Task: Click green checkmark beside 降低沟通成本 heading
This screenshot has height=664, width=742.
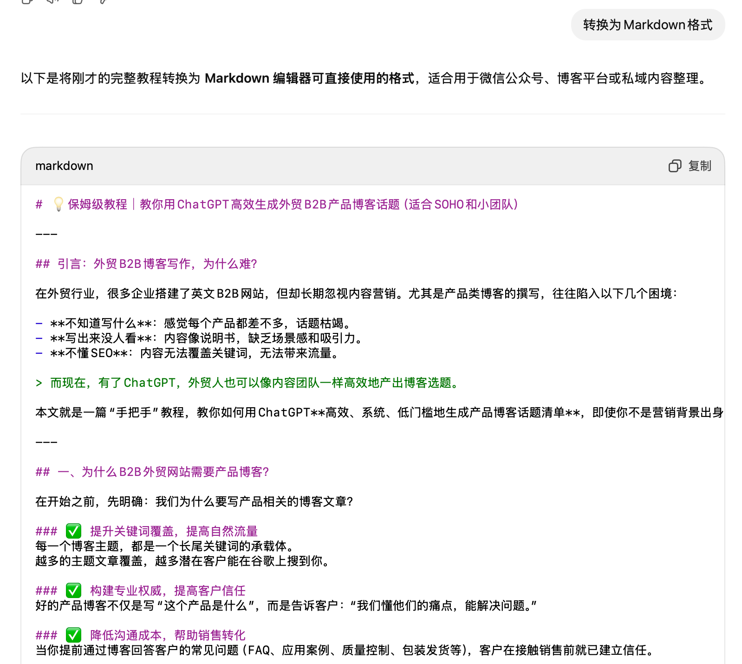Action: point(73,635)
